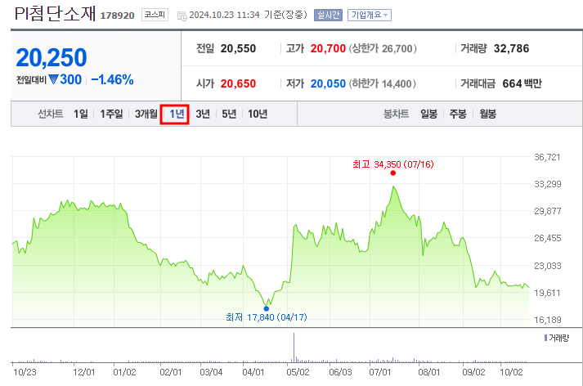
Task: Click the 상한가 26,700 text
Action: [x=383, y=48]
